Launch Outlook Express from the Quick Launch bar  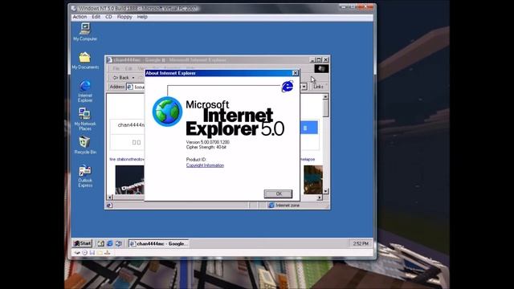[x=119, y=243]
